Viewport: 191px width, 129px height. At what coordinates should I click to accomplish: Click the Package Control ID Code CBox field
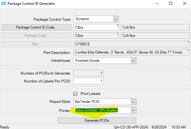click(x=96, y=27)
